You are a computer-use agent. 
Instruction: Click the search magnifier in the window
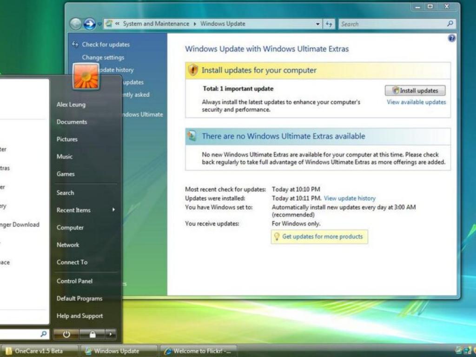(x=450, y=23)
